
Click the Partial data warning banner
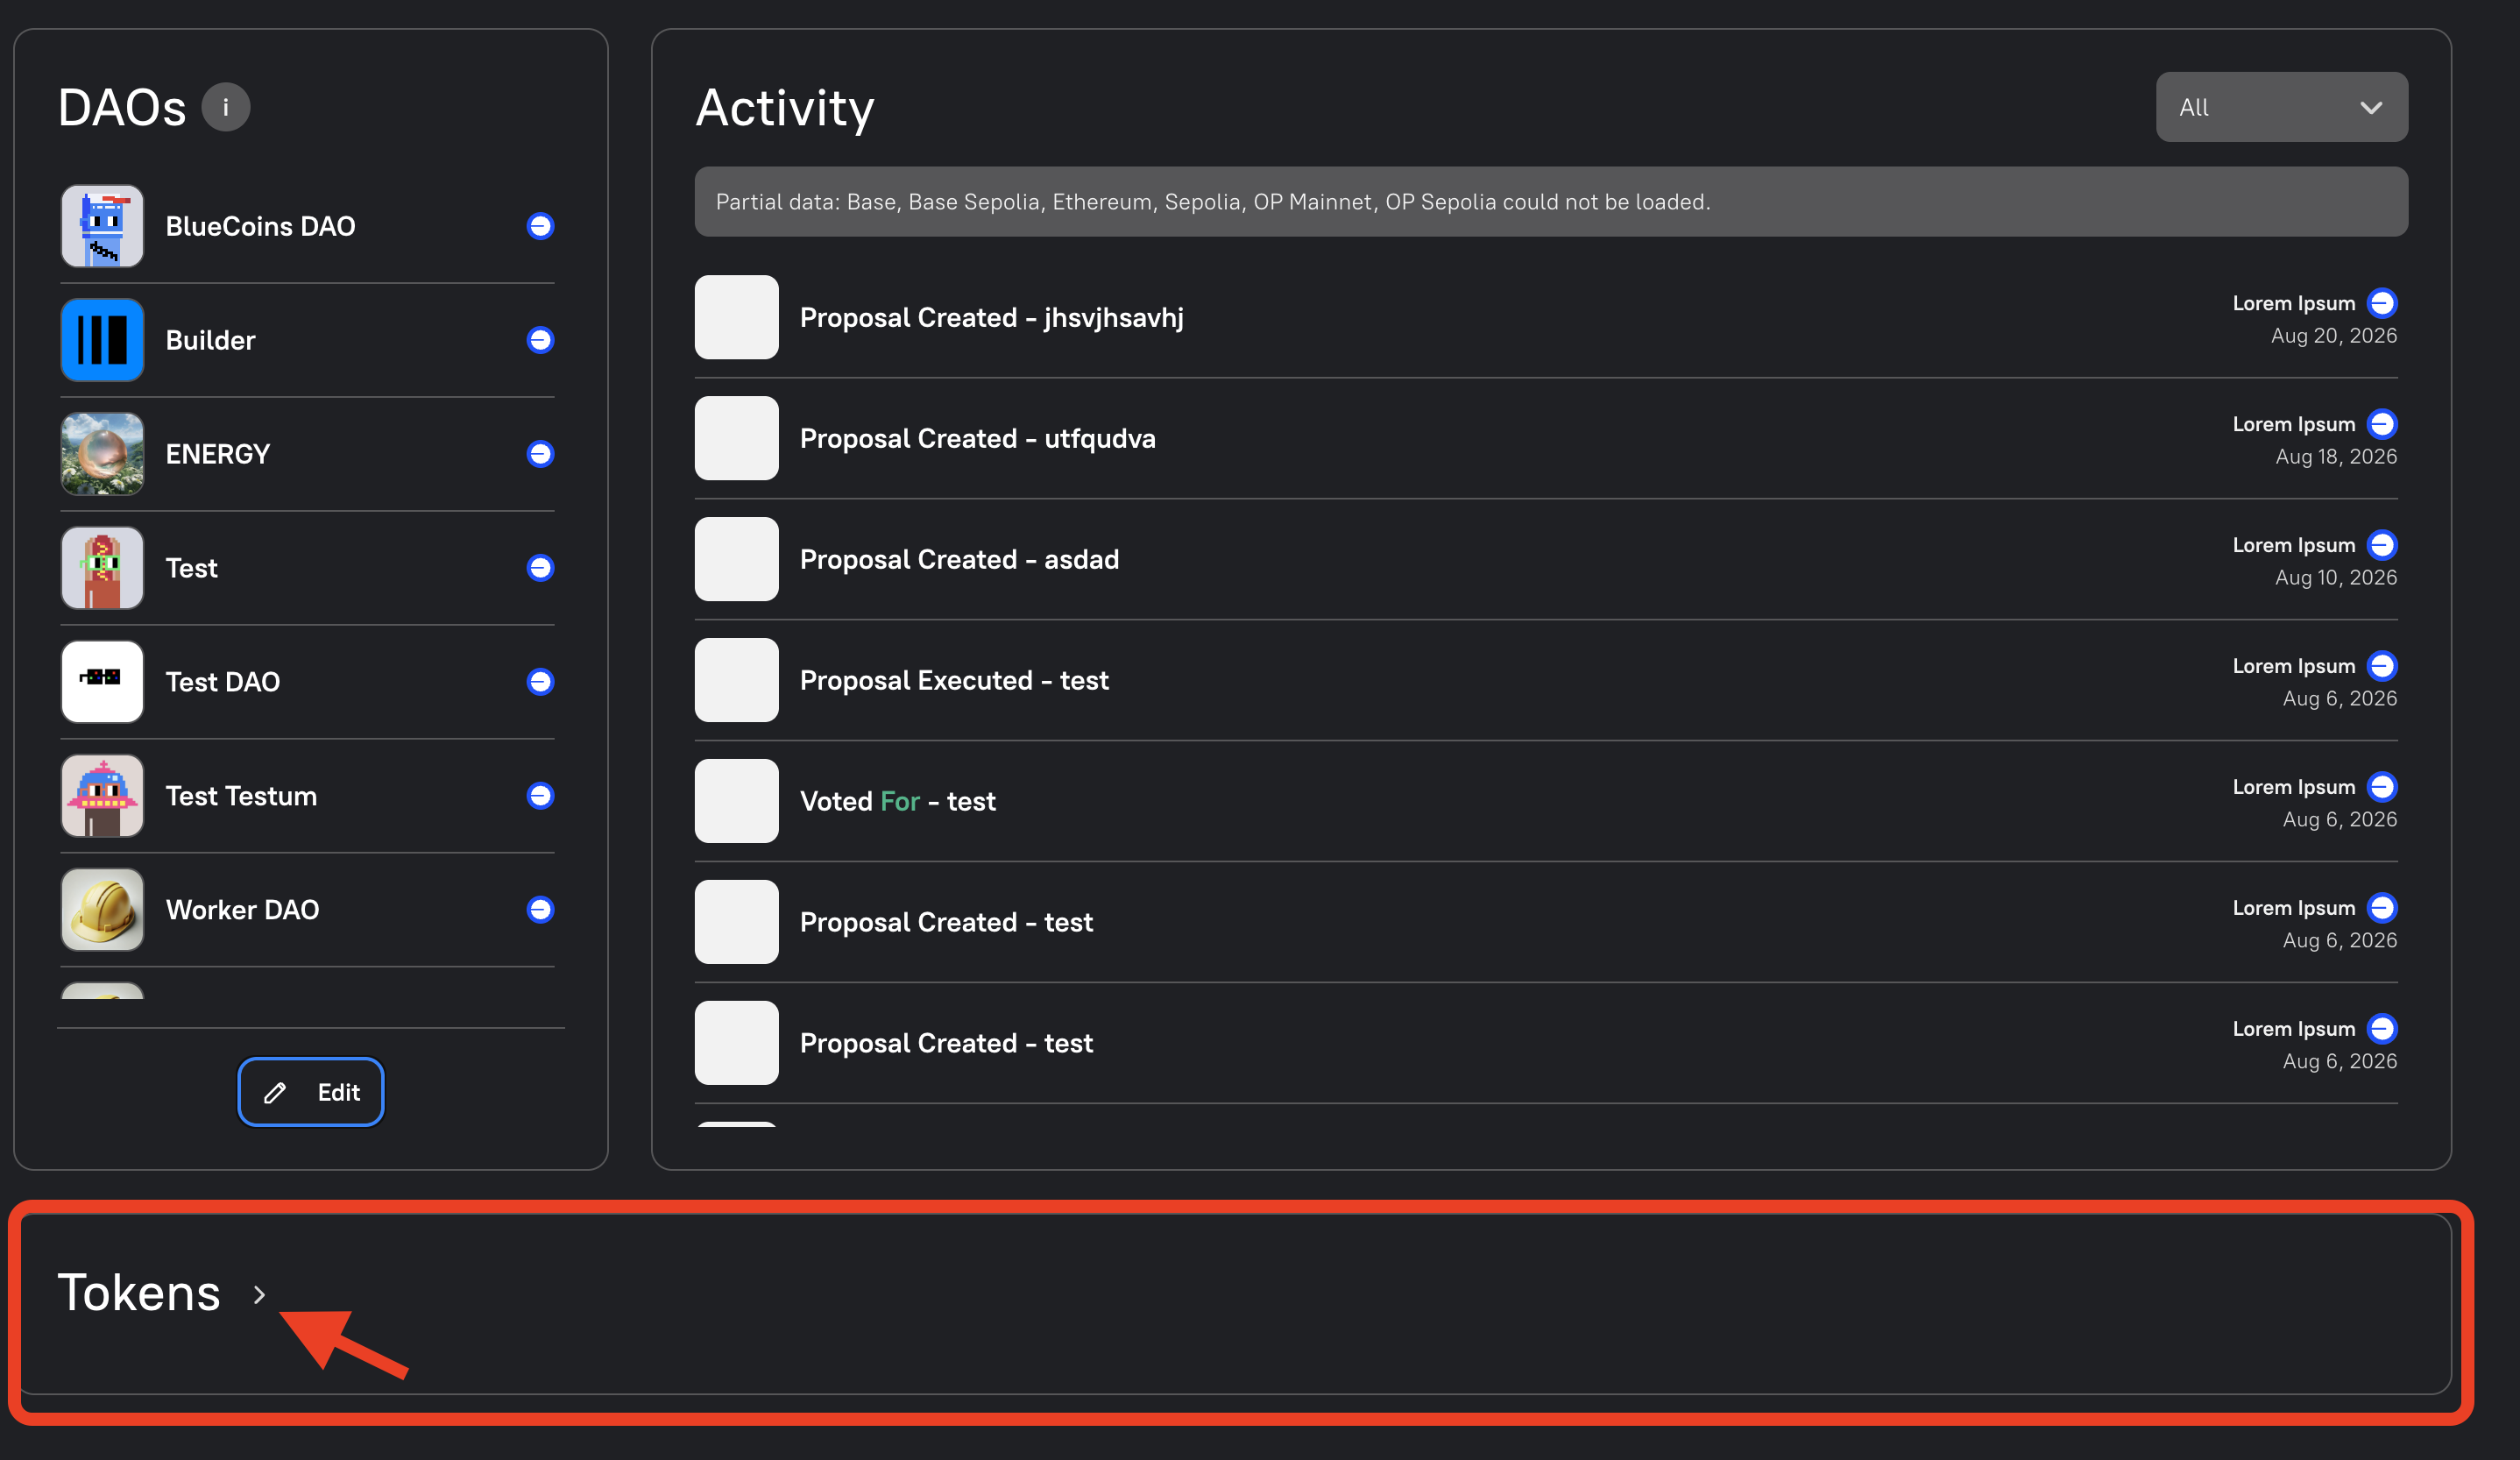click(x=1551, y=202)
